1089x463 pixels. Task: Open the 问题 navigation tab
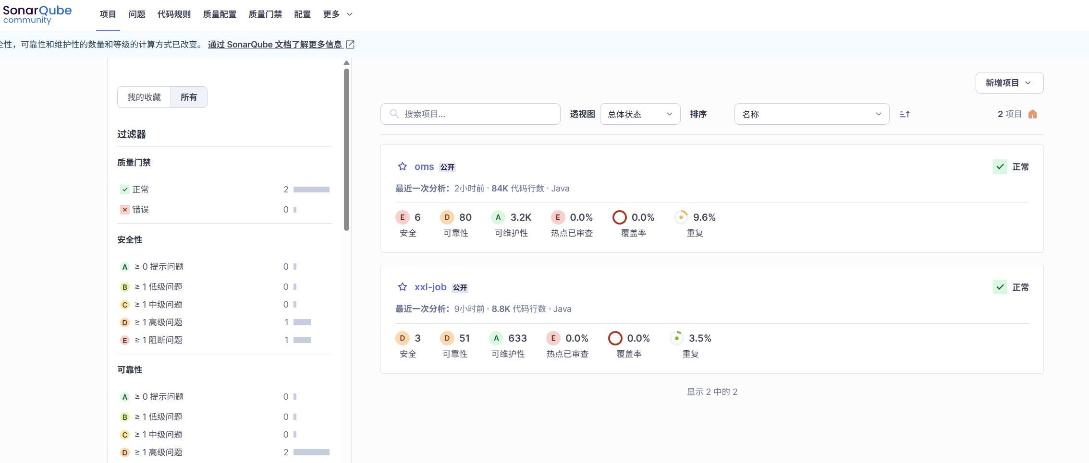pos(137,14)
